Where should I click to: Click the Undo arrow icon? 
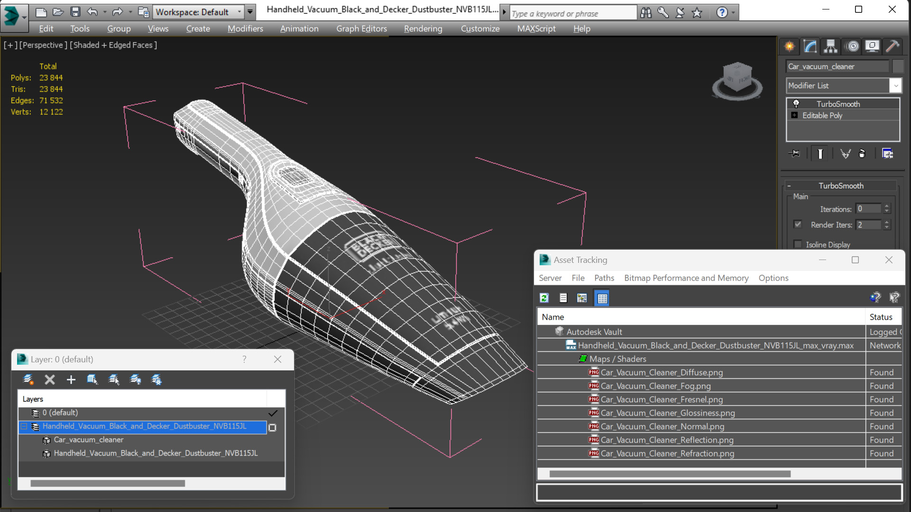pyautogui.click(x=92, y=12)
